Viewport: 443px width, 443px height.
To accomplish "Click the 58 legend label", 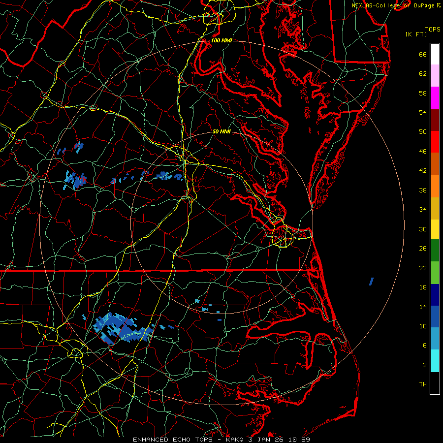I will point(423,93).
